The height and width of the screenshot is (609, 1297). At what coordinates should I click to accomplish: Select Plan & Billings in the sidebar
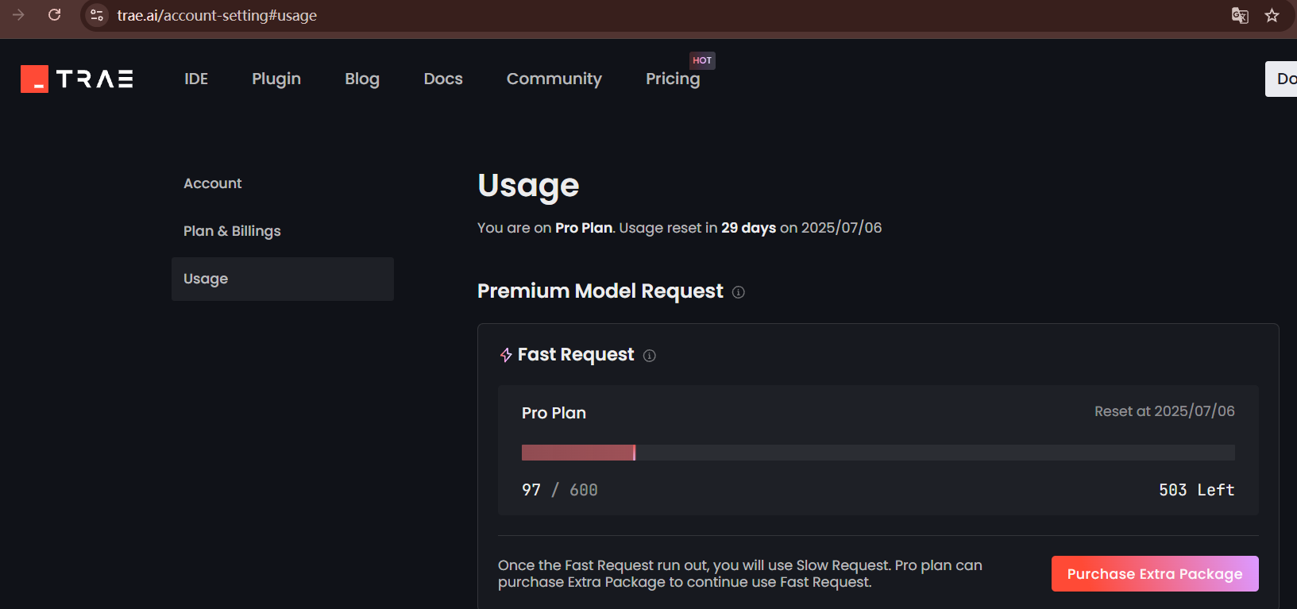[232, 231]
